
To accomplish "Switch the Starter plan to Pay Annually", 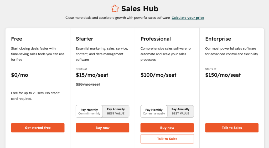I will click(116, 111).
